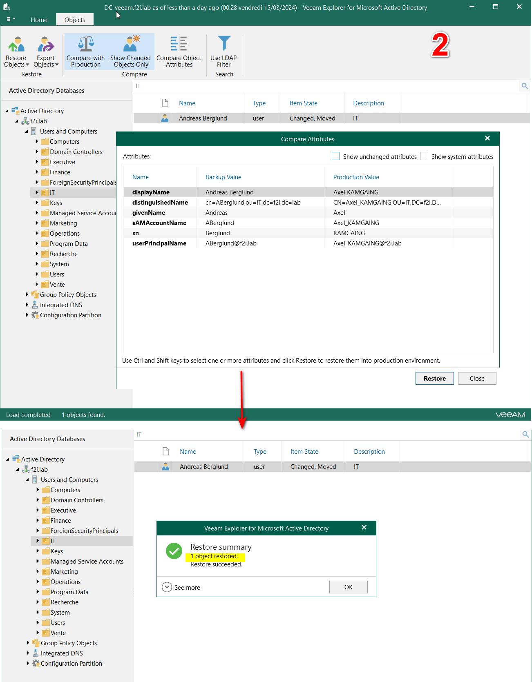Click the Use LDAP Filter funnel icon
This screenshot has width=532, height=682.
click(x=224, y=43)
